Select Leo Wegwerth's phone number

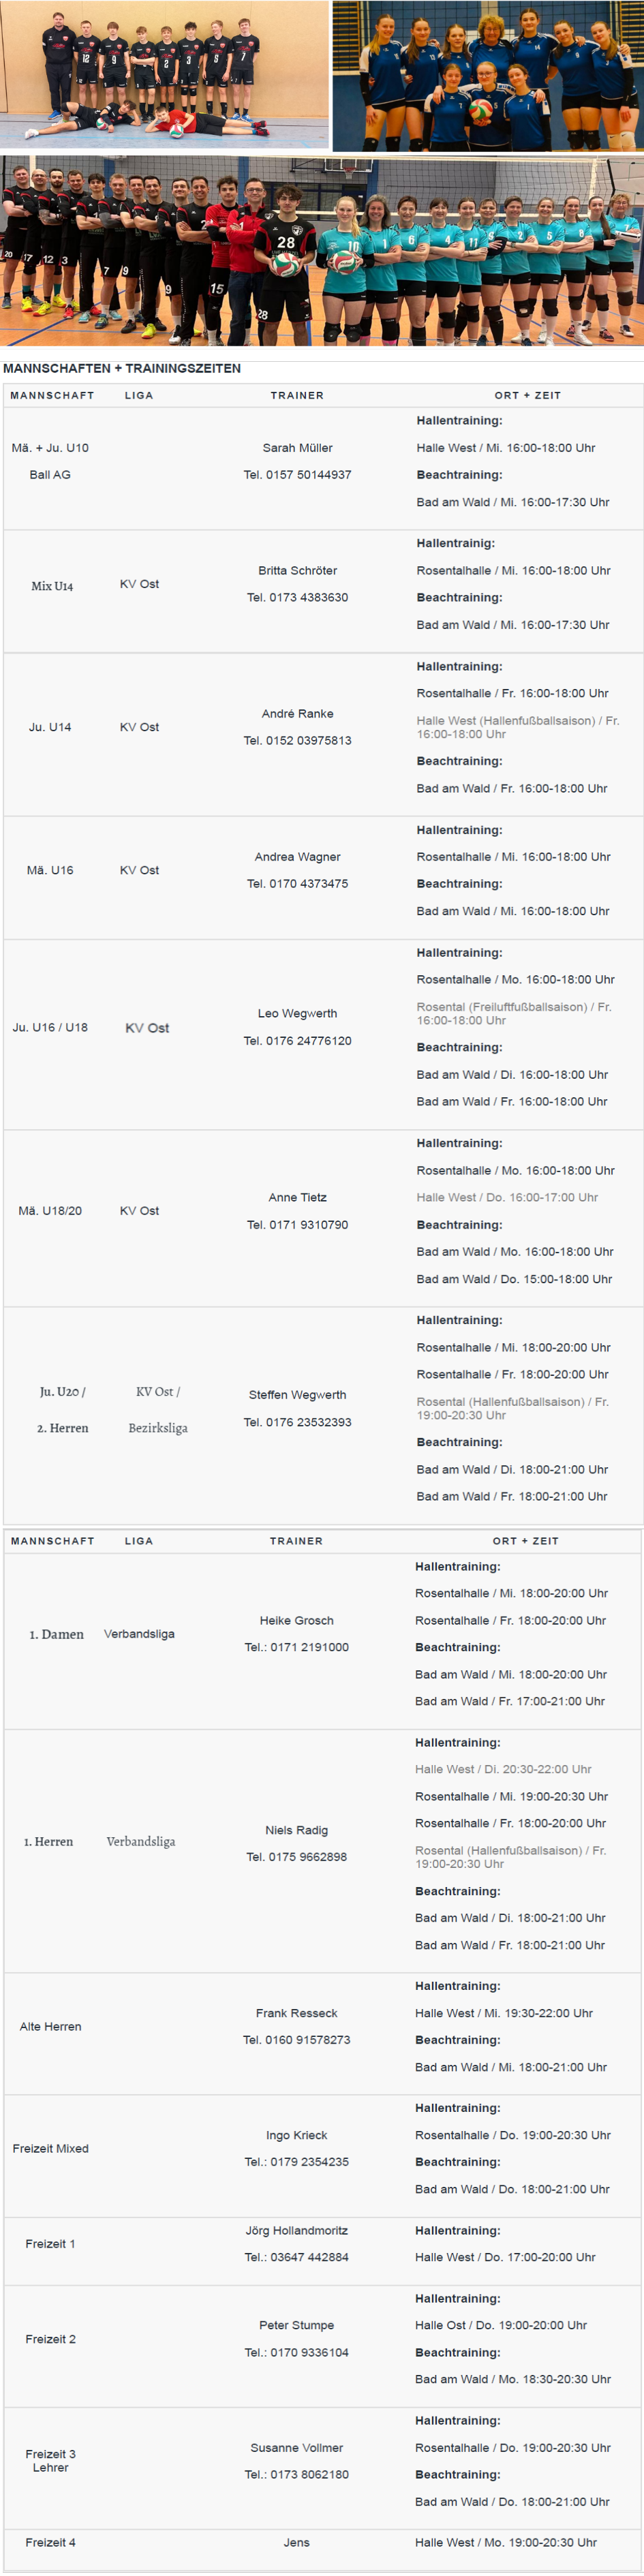298,1041
